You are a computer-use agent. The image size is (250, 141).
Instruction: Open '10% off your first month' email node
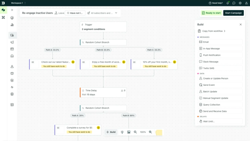click(154, 64)
